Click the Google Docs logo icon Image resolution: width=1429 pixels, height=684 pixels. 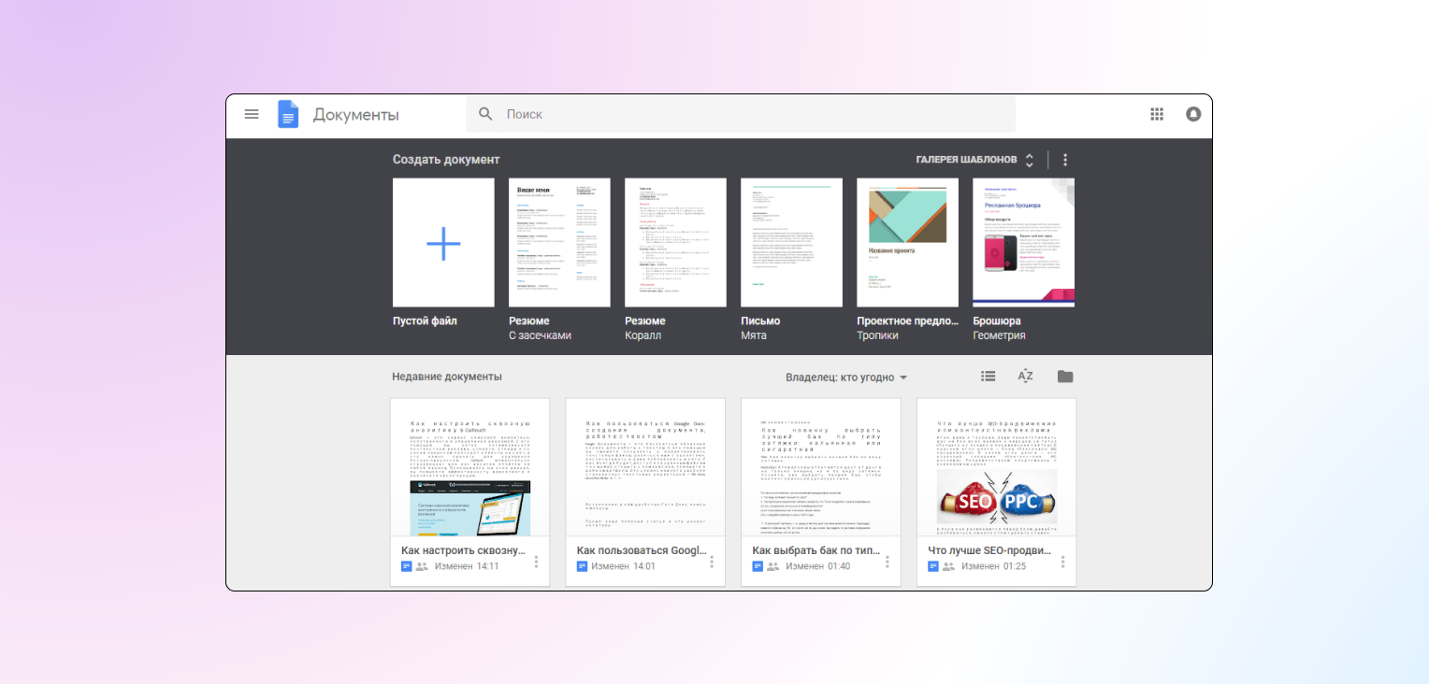pos(288,115)
